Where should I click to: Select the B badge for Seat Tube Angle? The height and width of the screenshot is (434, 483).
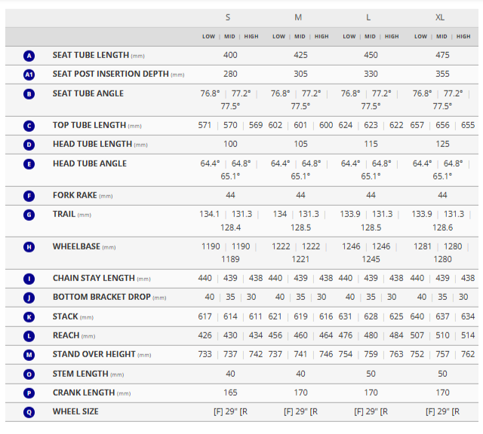29,94
